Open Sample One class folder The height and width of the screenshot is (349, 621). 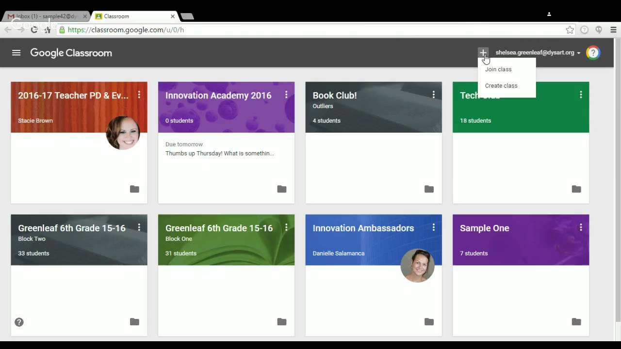[576, 322]
